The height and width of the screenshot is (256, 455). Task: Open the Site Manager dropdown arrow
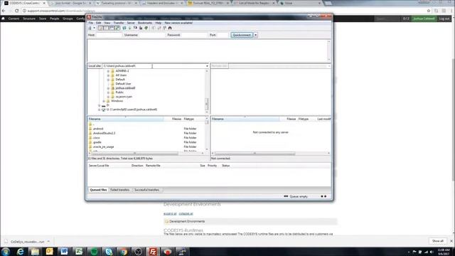tap(95, 28)
